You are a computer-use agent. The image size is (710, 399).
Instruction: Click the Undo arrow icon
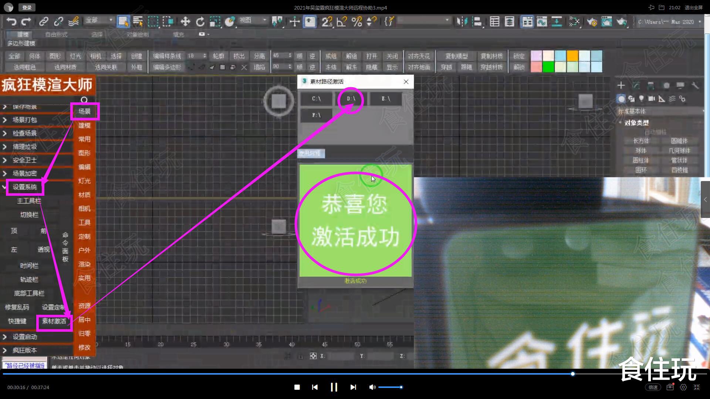11,22
